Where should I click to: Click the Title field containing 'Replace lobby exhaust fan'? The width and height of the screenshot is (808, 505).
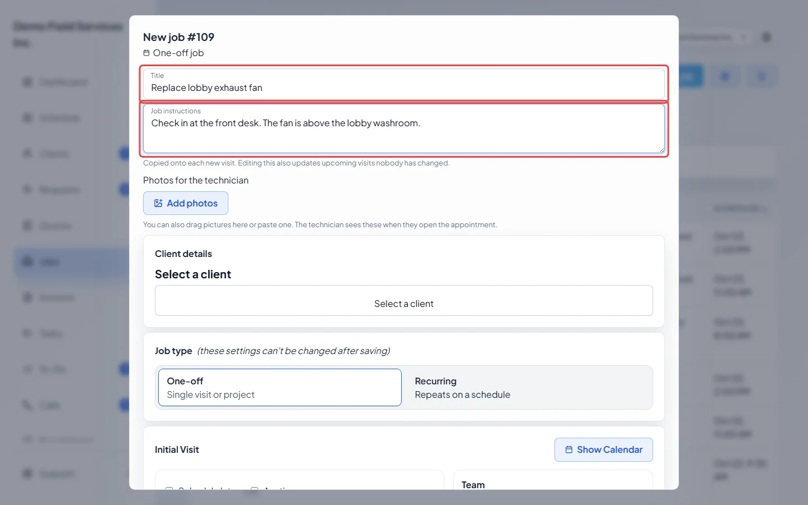(x=404, y=84)
